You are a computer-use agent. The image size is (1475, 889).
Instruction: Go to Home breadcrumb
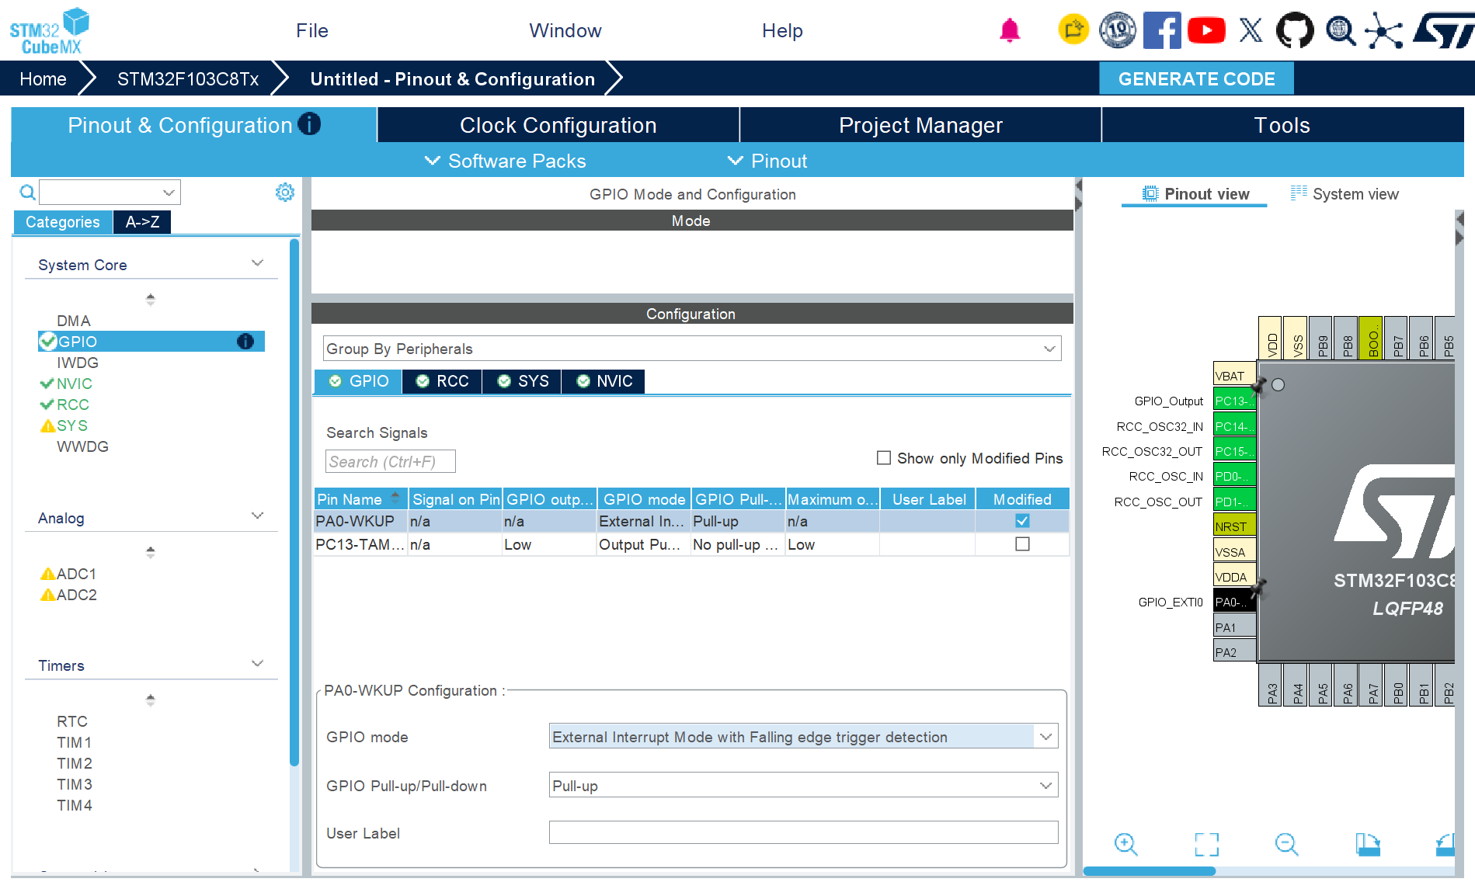click(43, 79)
